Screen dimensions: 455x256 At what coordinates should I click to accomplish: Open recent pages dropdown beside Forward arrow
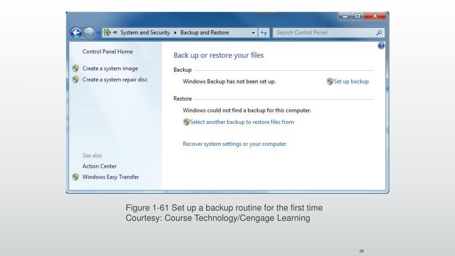point(98,33)
